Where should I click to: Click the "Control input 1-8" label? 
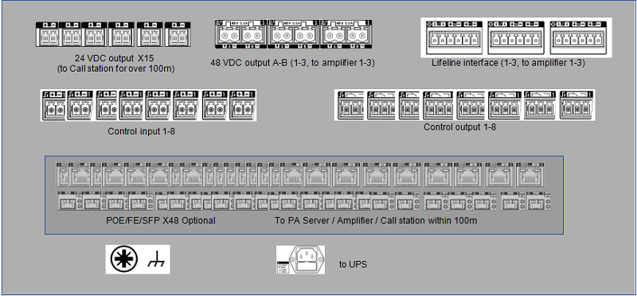(x=142, y=131)
